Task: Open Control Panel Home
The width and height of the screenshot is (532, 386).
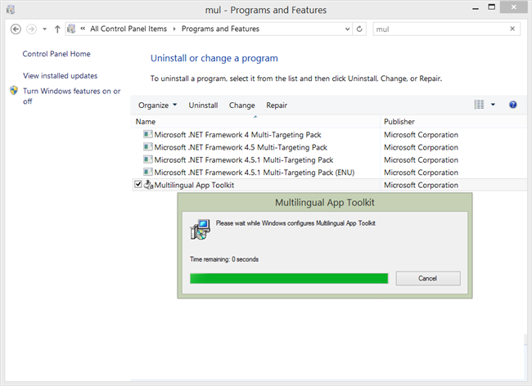Action: tap(56, 54)
